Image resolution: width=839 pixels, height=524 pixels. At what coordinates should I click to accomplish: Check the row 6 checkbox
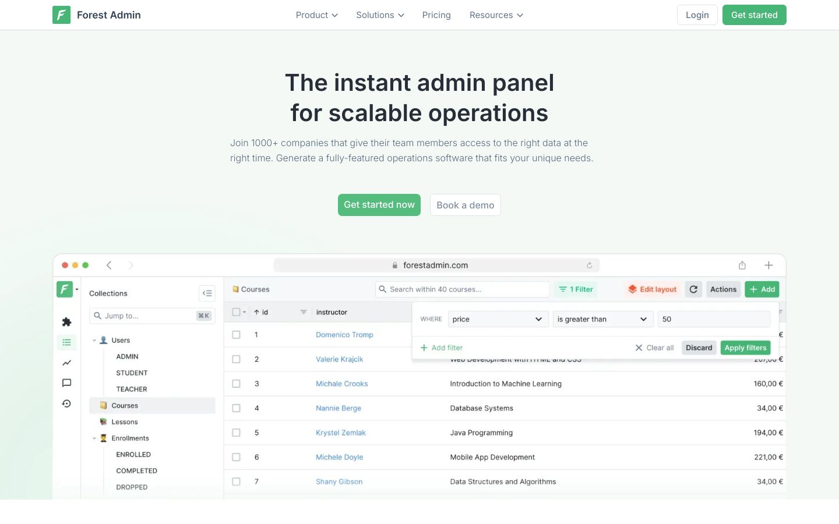[x=236, y=457]
